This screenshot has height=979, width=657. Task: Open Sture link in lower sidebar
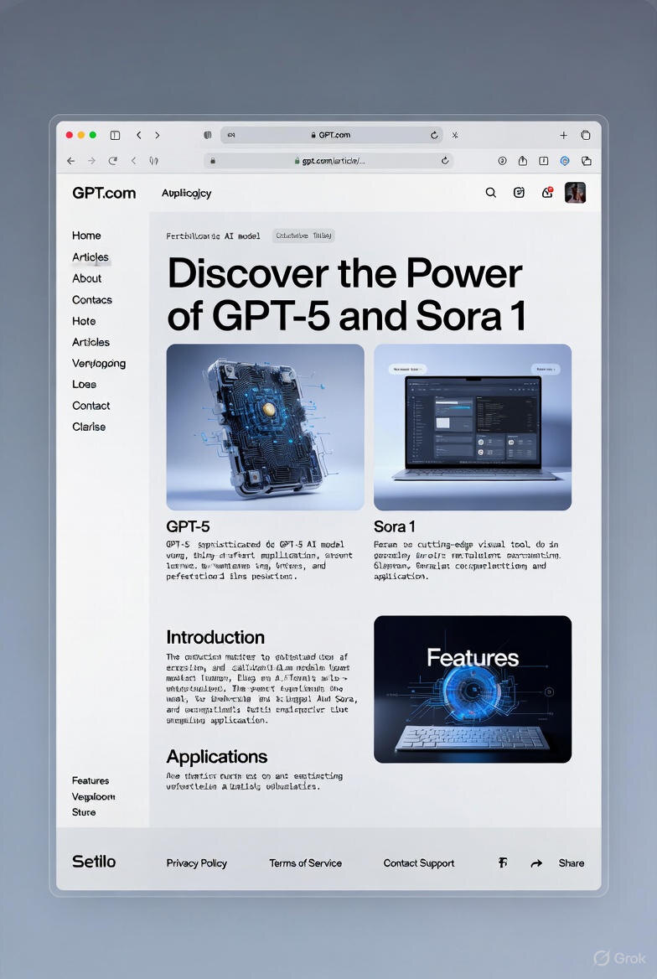click(84, 812)
